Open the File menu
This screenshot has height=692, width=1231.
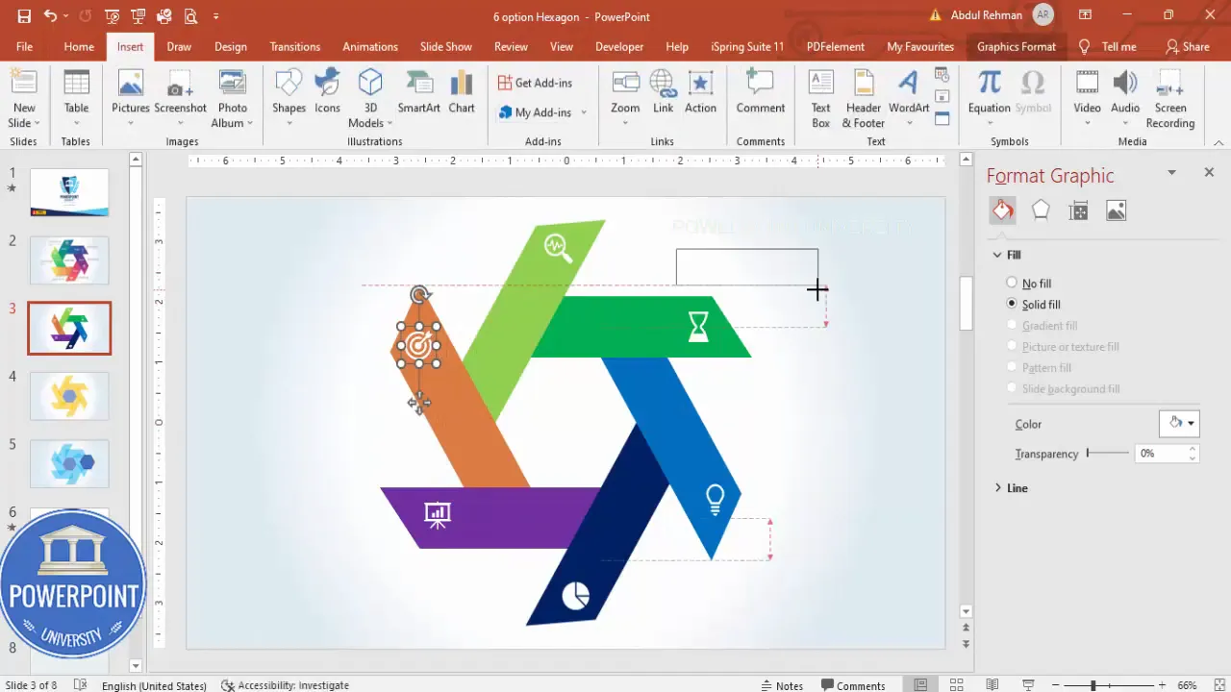click(24, 46)
